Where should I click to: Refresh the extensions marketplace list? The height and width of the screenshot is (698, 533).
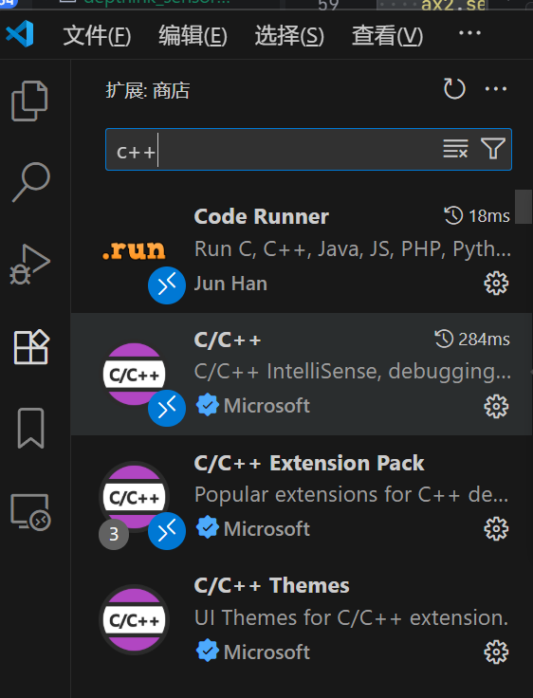454,88
